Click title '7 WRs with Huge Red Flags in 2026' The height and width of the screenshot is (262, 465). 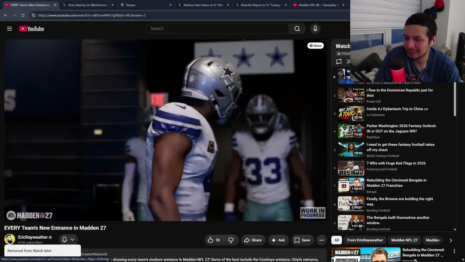tap(396, 163)
